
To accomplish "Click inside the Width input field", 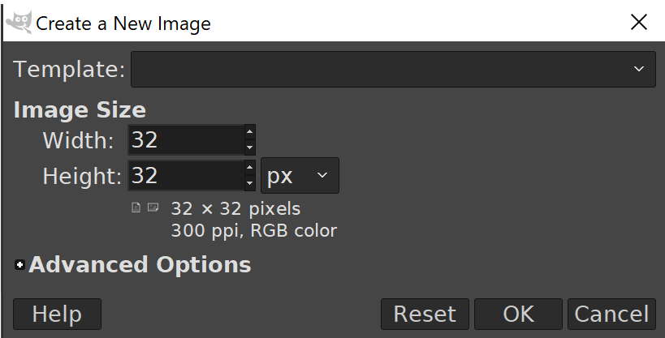I will point(185,140).
